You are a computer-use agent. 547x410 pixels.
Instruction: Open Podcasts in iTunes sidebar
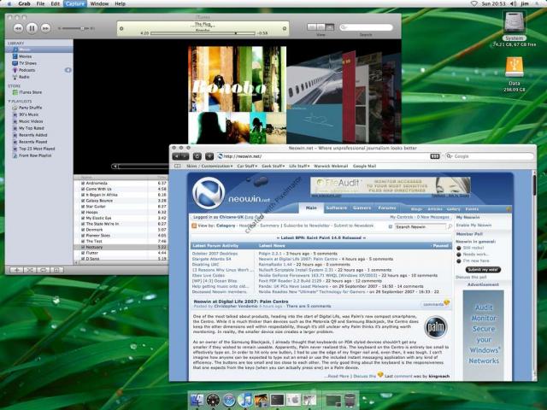[x=26, y=70]
